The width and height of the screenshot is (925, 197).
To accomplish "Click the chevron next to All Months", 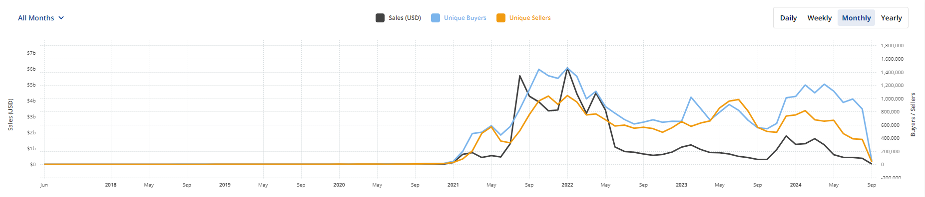I will (x=61, y=18).
